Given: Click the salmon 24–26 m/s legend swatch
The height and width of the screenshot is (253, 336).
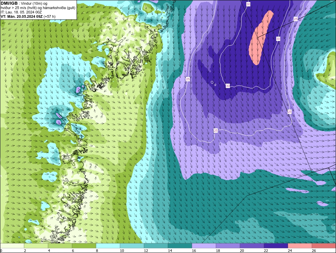Looking at the screenshot, I should pyautogui.click(x=300, y=246).
